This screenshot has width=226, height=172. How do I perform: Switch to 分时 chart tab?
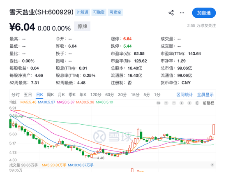point(16,95)
